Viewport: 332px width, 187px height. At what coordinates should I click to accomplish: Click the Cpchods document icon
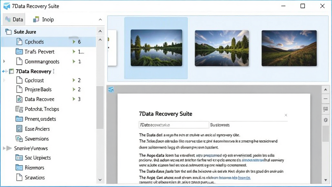coord(19,42)
